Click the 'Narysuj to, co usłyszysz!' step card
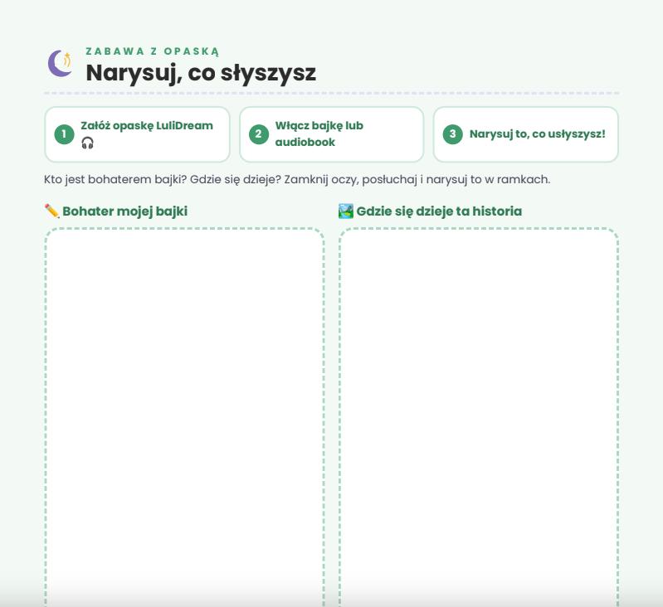 point(526,134)
